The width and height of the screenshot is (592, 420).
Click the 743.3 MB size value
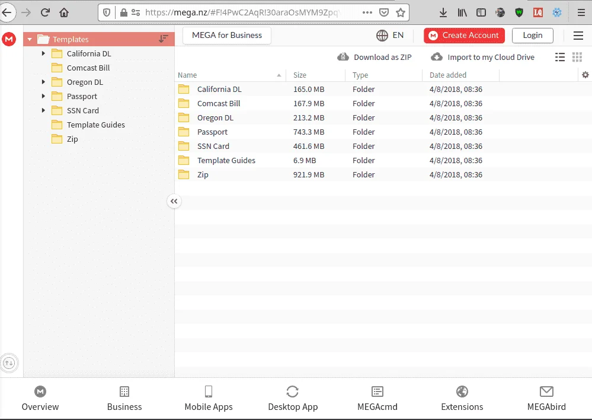[x=309, y=132]
